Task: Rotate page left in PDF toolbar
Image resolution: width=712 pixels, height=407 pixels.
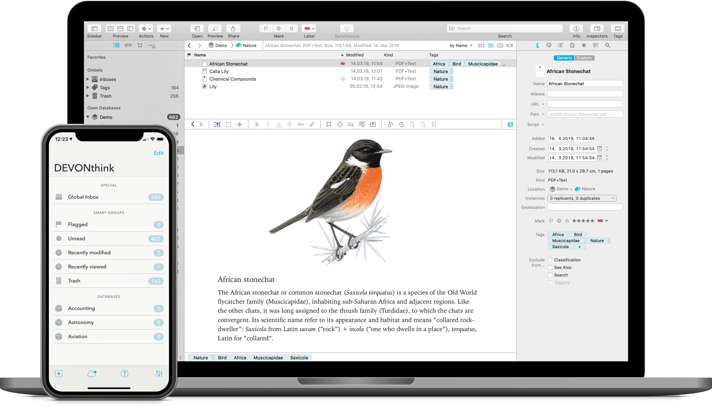Action: click(x=390, y=124)
